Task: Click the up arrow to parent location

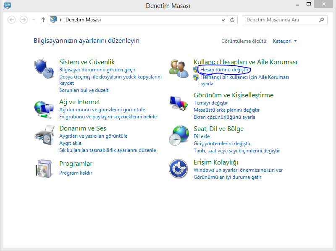Action: (x=43, y=20)
